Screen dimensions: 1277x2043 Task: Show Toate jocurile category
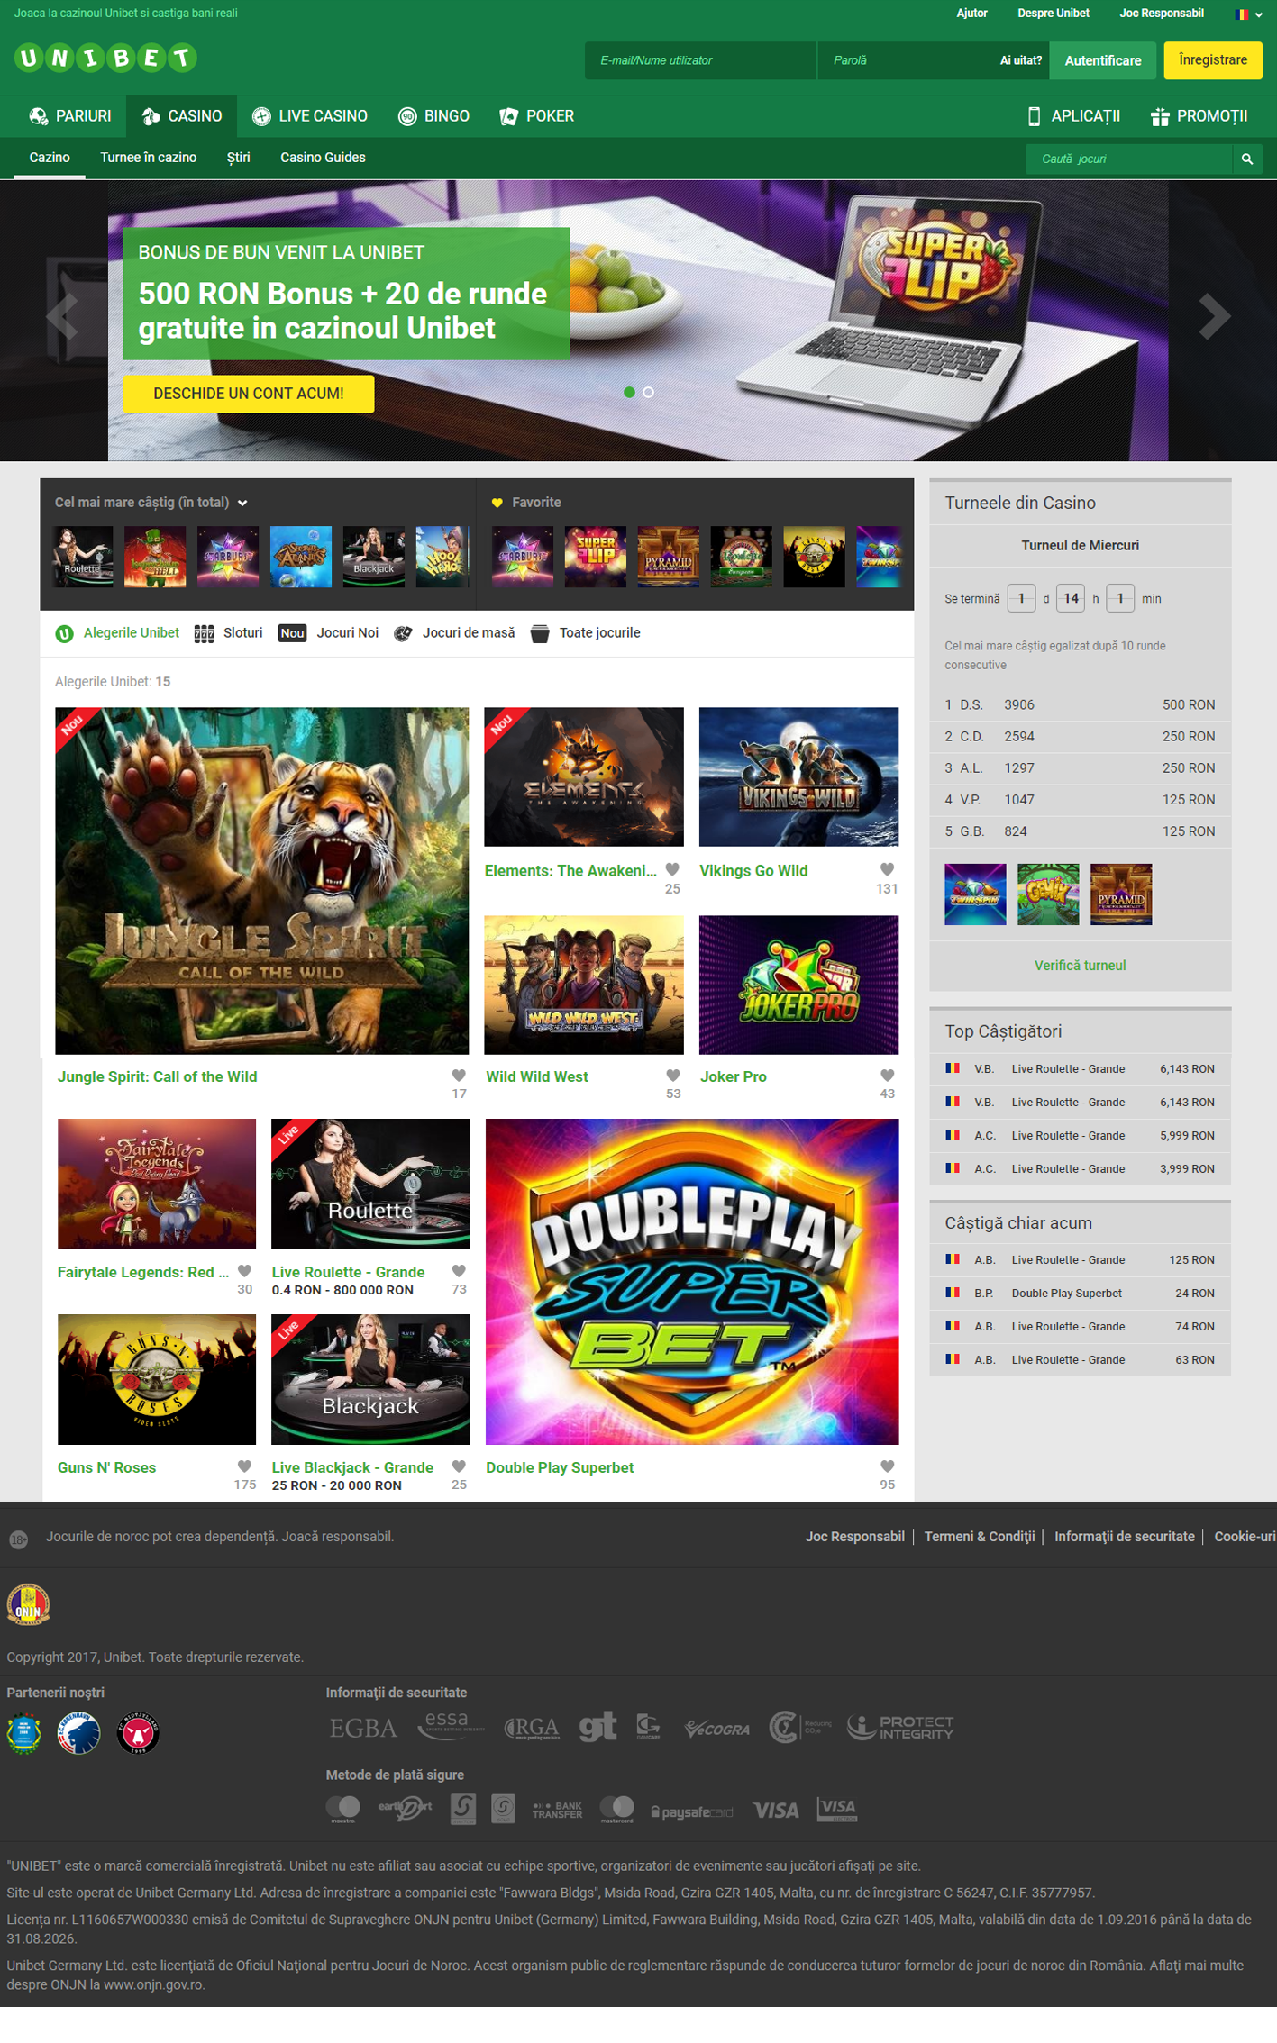point(586,633)
